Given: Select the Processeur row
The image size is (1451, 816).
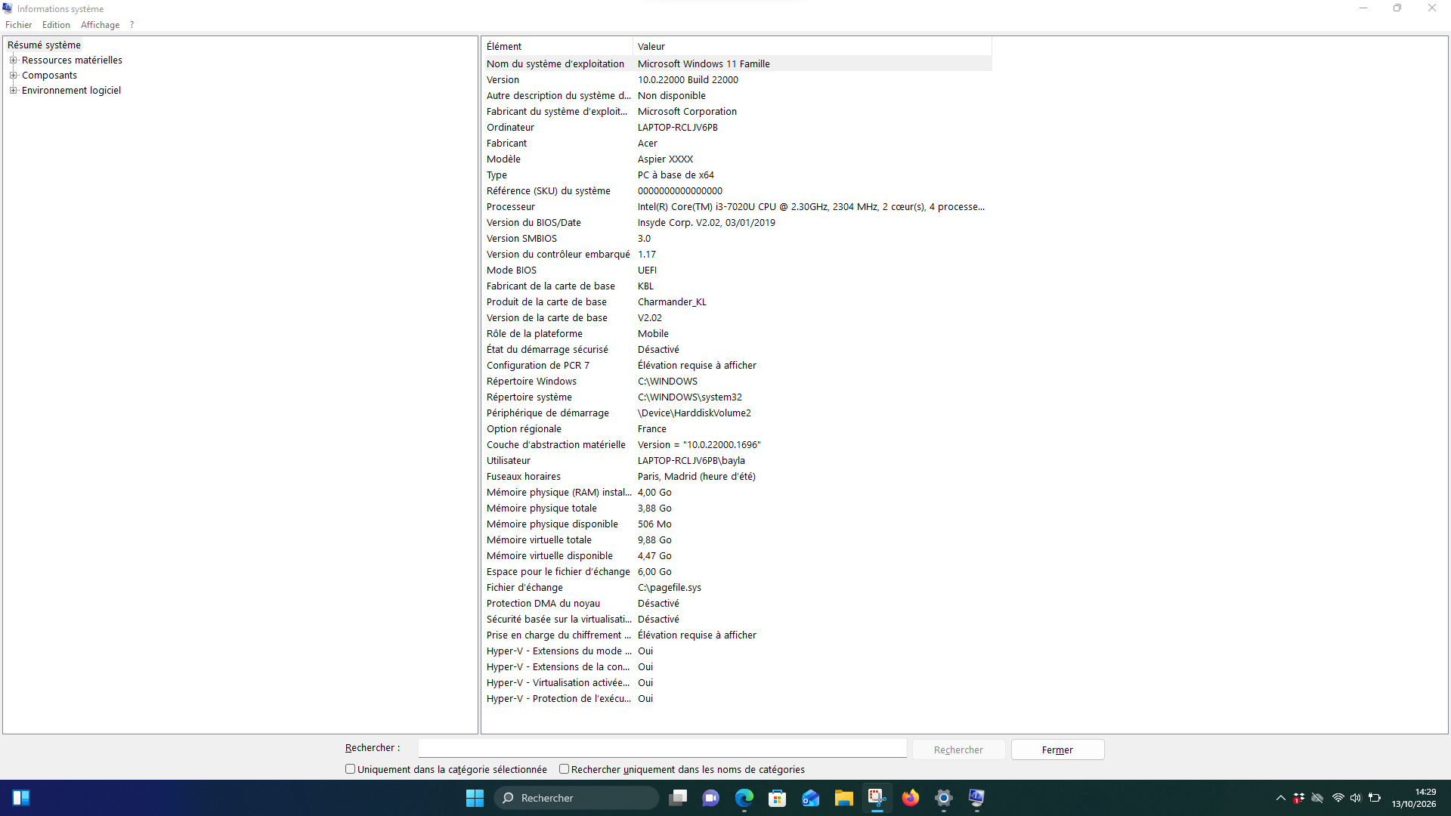Looking at the screenshot, I should [738, 207].
